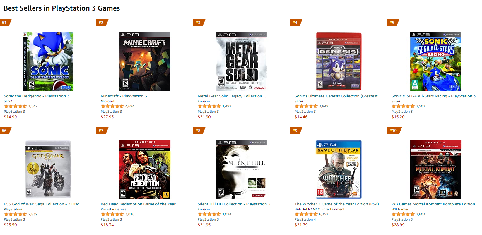Click the star rating for Metal Gear Solid Legacy Collection
The height and width of the screenshot is (235, 482).
209,106
